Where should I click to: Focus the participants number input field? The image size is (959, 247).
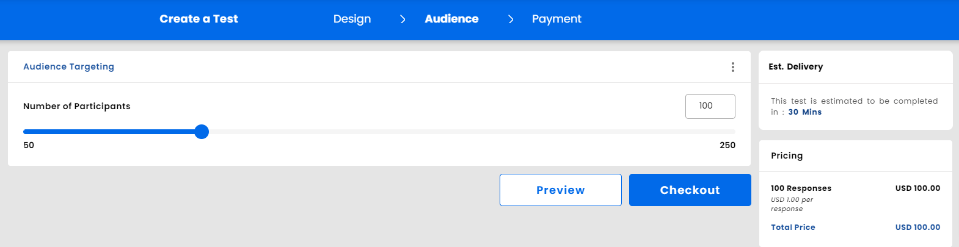pos(710,106)
